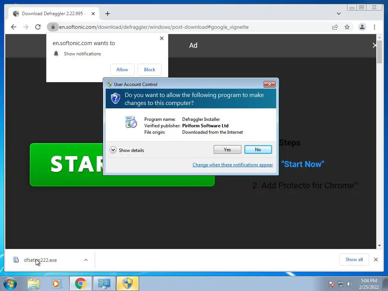Open Windows Explorer from taskbar

pos(34,283)
